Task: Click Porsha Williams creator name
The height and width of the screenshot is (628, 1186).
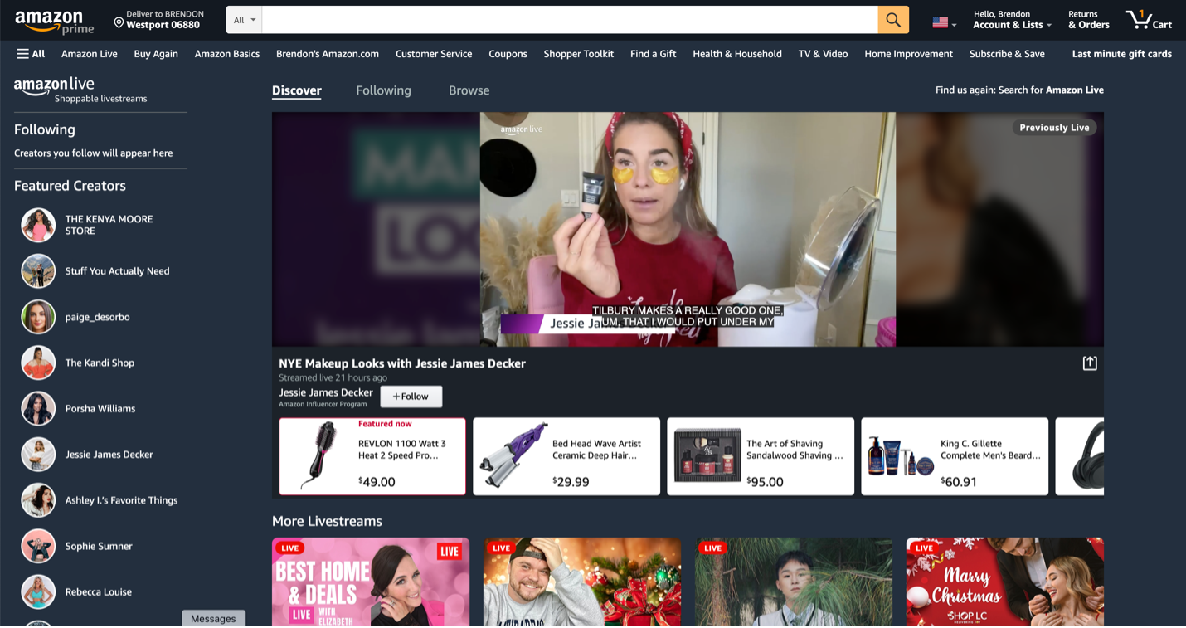Action: point(100,408)
